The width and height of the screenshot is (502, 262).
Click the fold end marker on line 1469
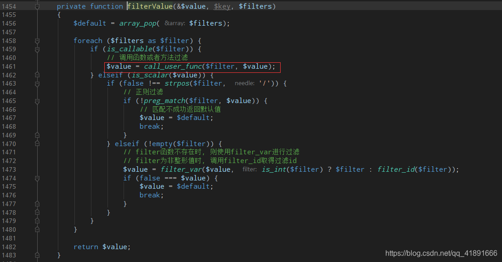pyautogui.click(x=37, y=135)
